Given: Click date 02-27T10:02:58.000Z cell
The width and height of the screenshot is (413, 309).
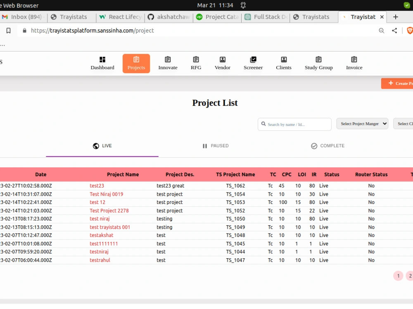Looking at the screenshot, I should pos(26,186).
